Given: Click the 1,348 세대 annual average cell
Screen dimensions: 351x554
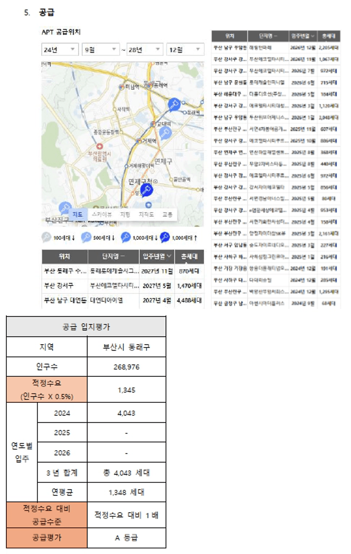Looking at the screenshot, I should [x=126, y=492].
